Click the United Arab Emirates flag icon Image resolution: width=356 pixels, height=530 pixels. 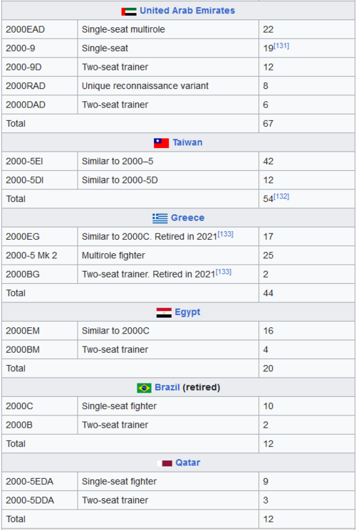tap(129, 11)
